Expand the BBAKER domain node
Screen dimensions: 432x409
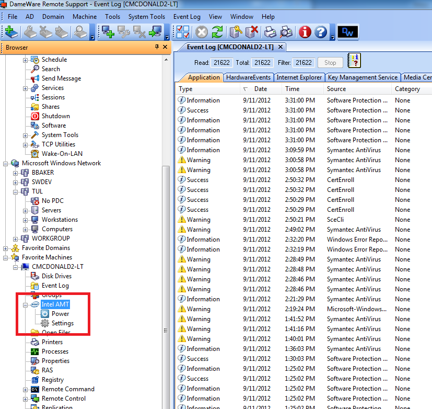15,173
